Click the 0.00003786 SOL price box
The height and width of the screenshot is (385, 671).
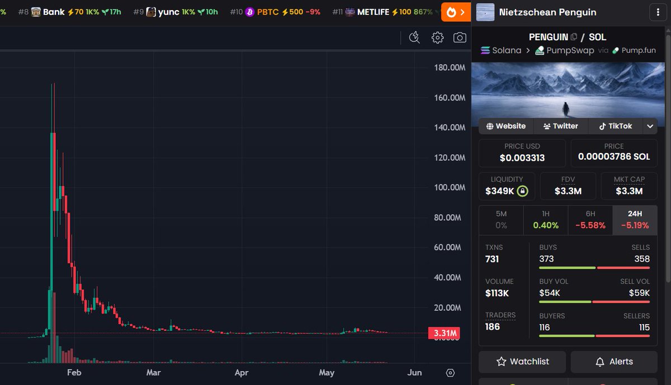point(614,153)
